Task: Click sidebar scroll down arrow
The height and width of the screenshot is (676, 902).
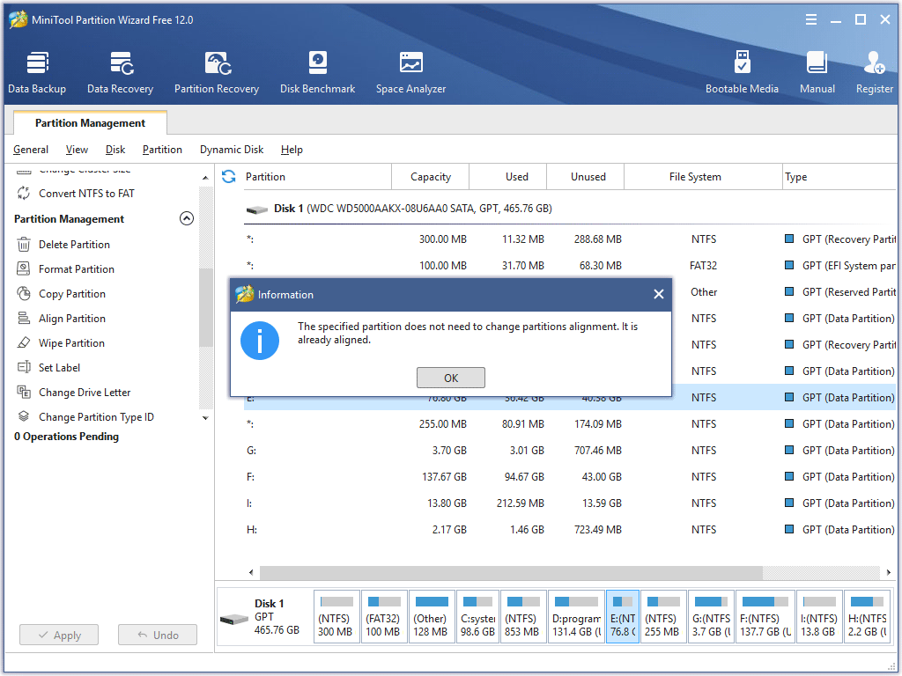Action: [205, 418]
